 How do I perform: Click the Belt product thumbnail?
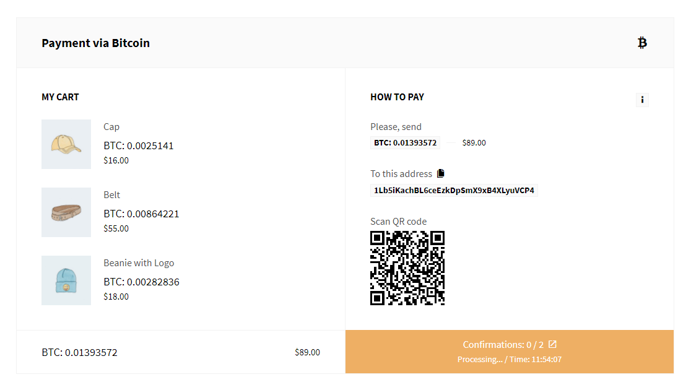coord(66,212)
